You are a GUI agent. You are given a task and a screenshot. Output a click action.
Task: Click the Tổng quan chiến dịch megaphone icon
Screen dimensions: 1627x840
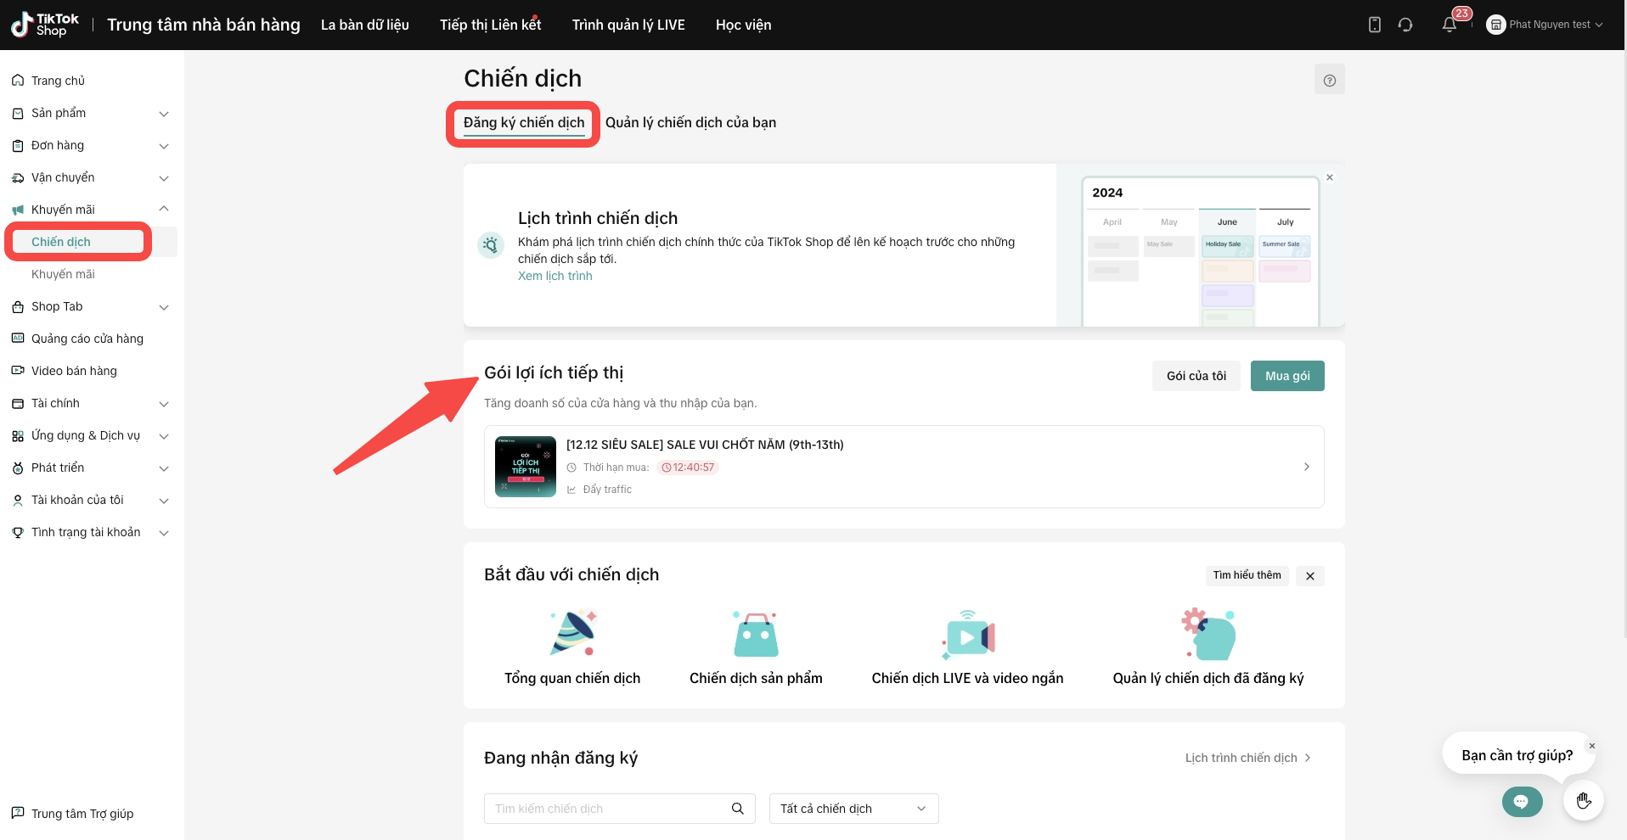click(573, 634)
